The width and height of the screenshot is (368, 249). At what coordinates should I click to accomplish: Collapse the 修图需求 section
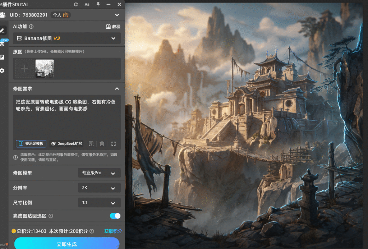coord(117,89)
